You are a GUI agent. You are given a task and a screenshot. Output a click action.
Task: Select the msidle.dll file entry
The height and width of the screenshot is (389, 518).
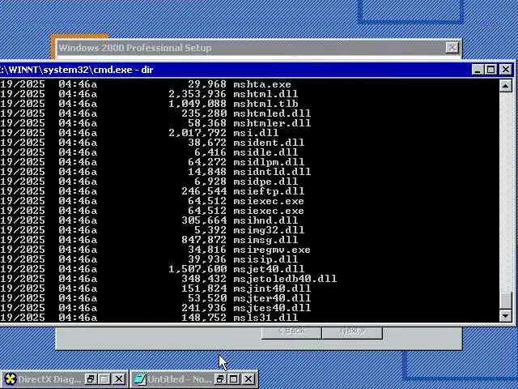pos(265,152)
